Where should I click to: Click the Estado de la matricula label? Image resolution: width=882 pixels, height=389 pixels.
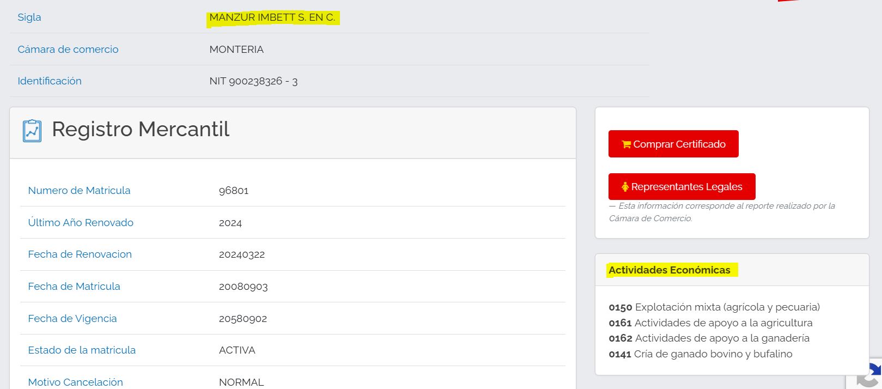[82, 350]
